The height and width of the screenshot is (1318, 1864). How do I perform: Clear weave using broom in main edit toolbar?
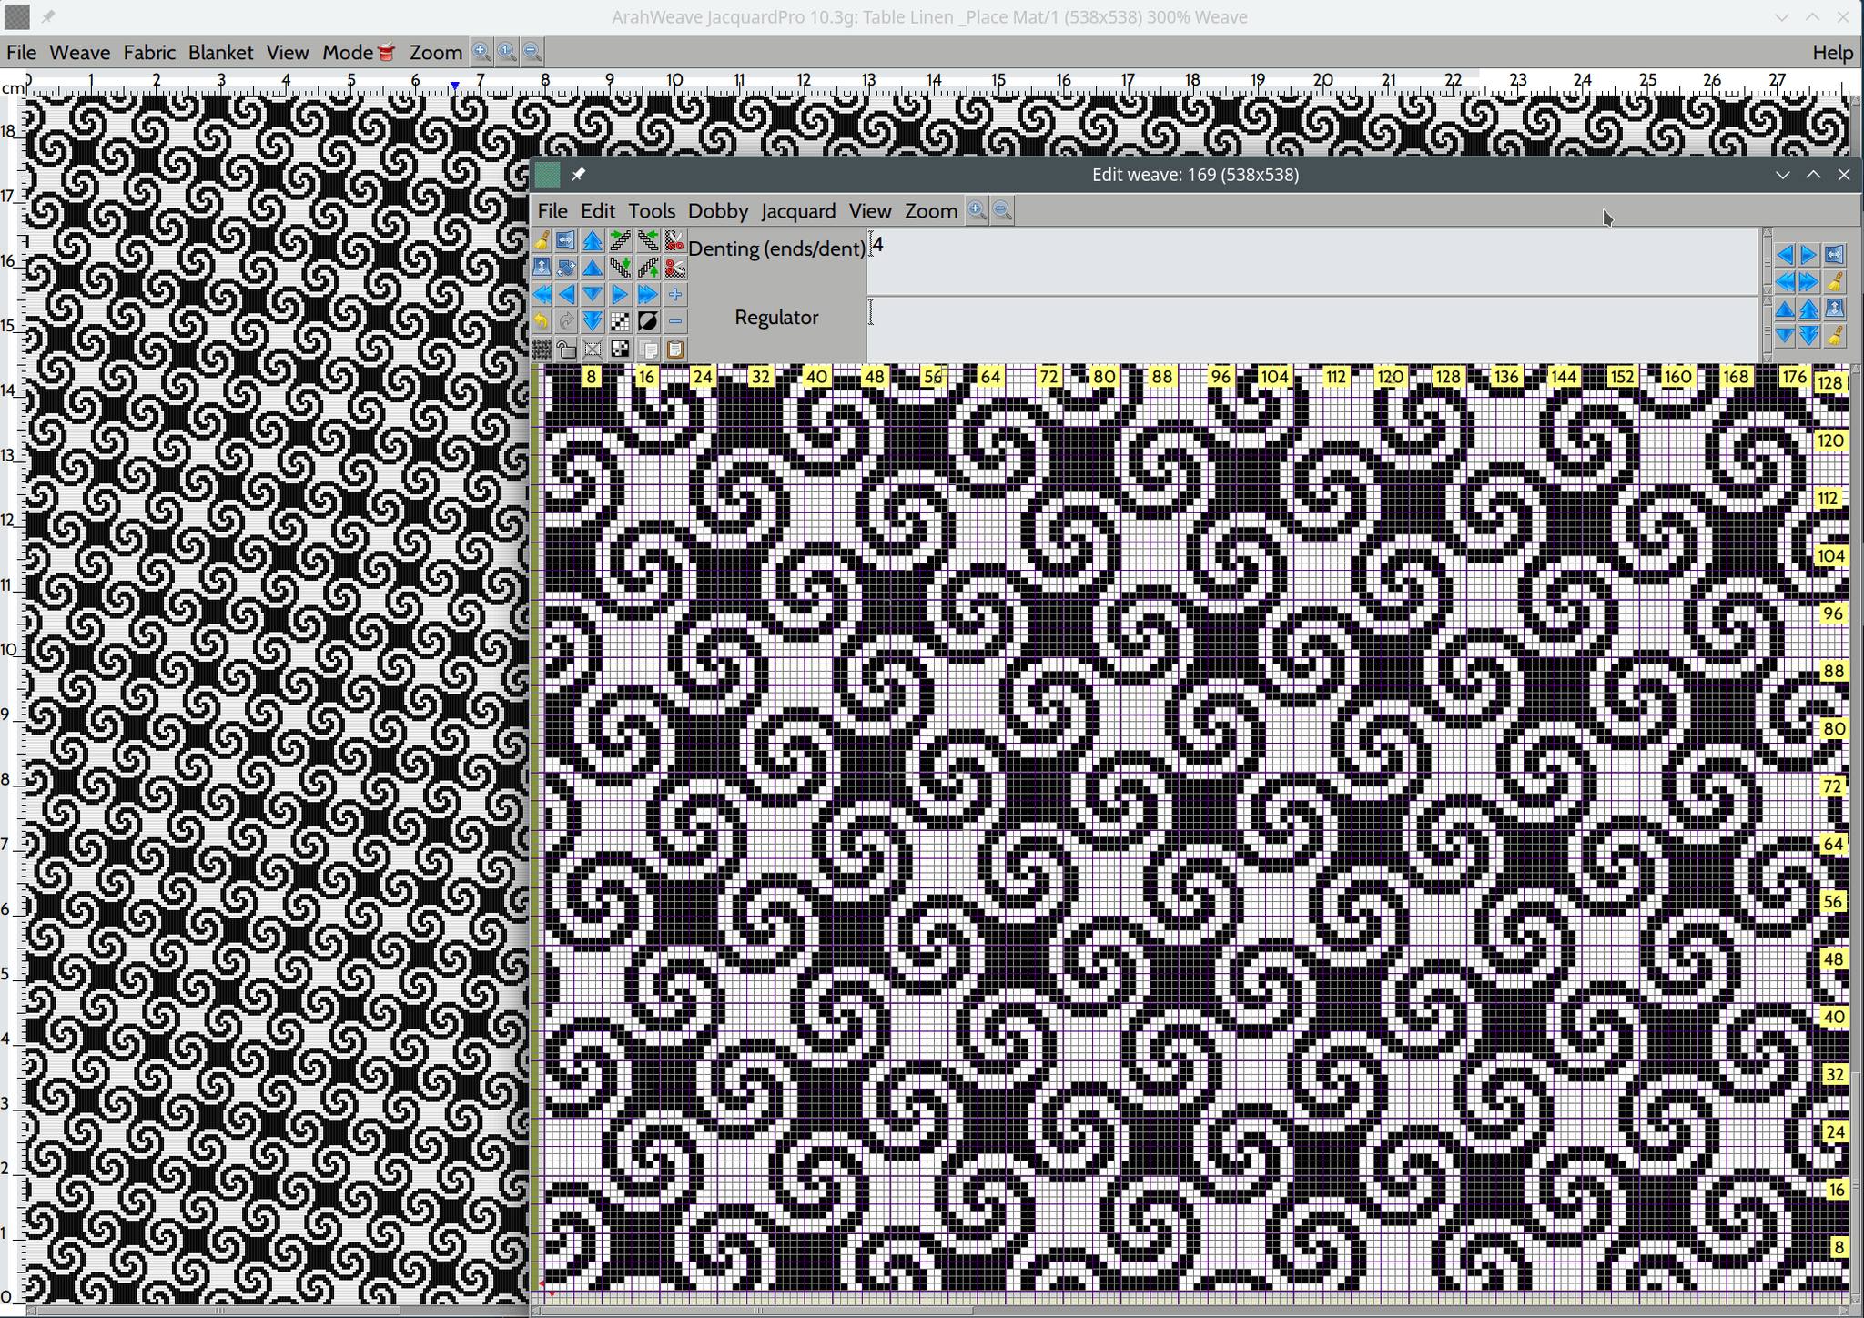(x=542, y=240)
